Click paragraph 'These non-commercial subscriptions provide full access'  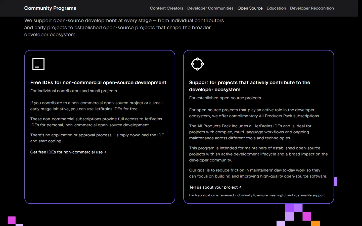[96, 122]
